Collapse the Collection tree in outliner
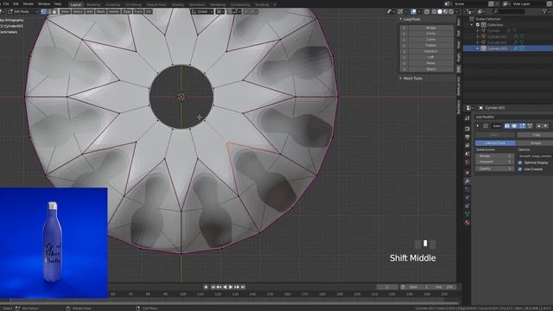 pyautogui.click(x=472, y=25)
